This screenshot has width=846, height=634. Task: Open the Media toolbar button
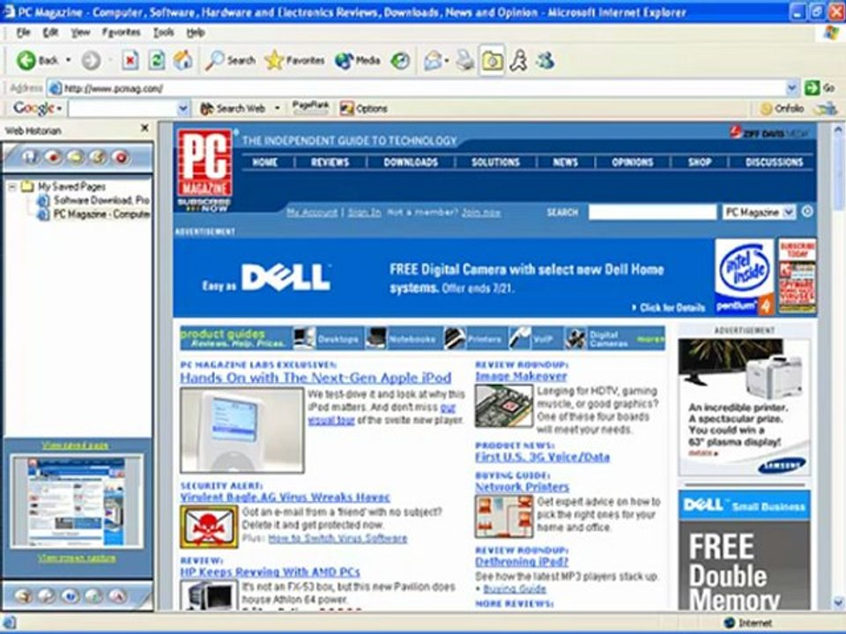pyautogui.click(x=357, y=61)
